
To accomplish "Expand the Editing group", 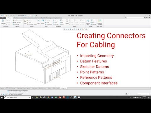I will [75, 26].
